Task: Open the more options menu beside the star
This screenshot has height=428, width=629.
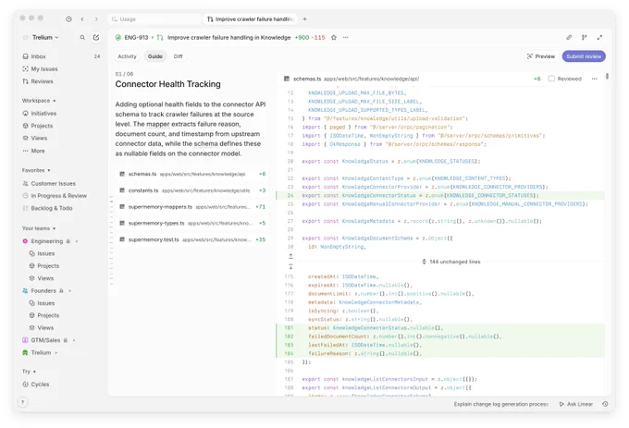Action: 346,37
